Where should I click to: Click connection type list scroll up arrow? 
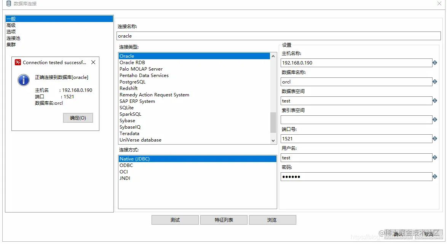pyautogui.click(x=273, y=56)
